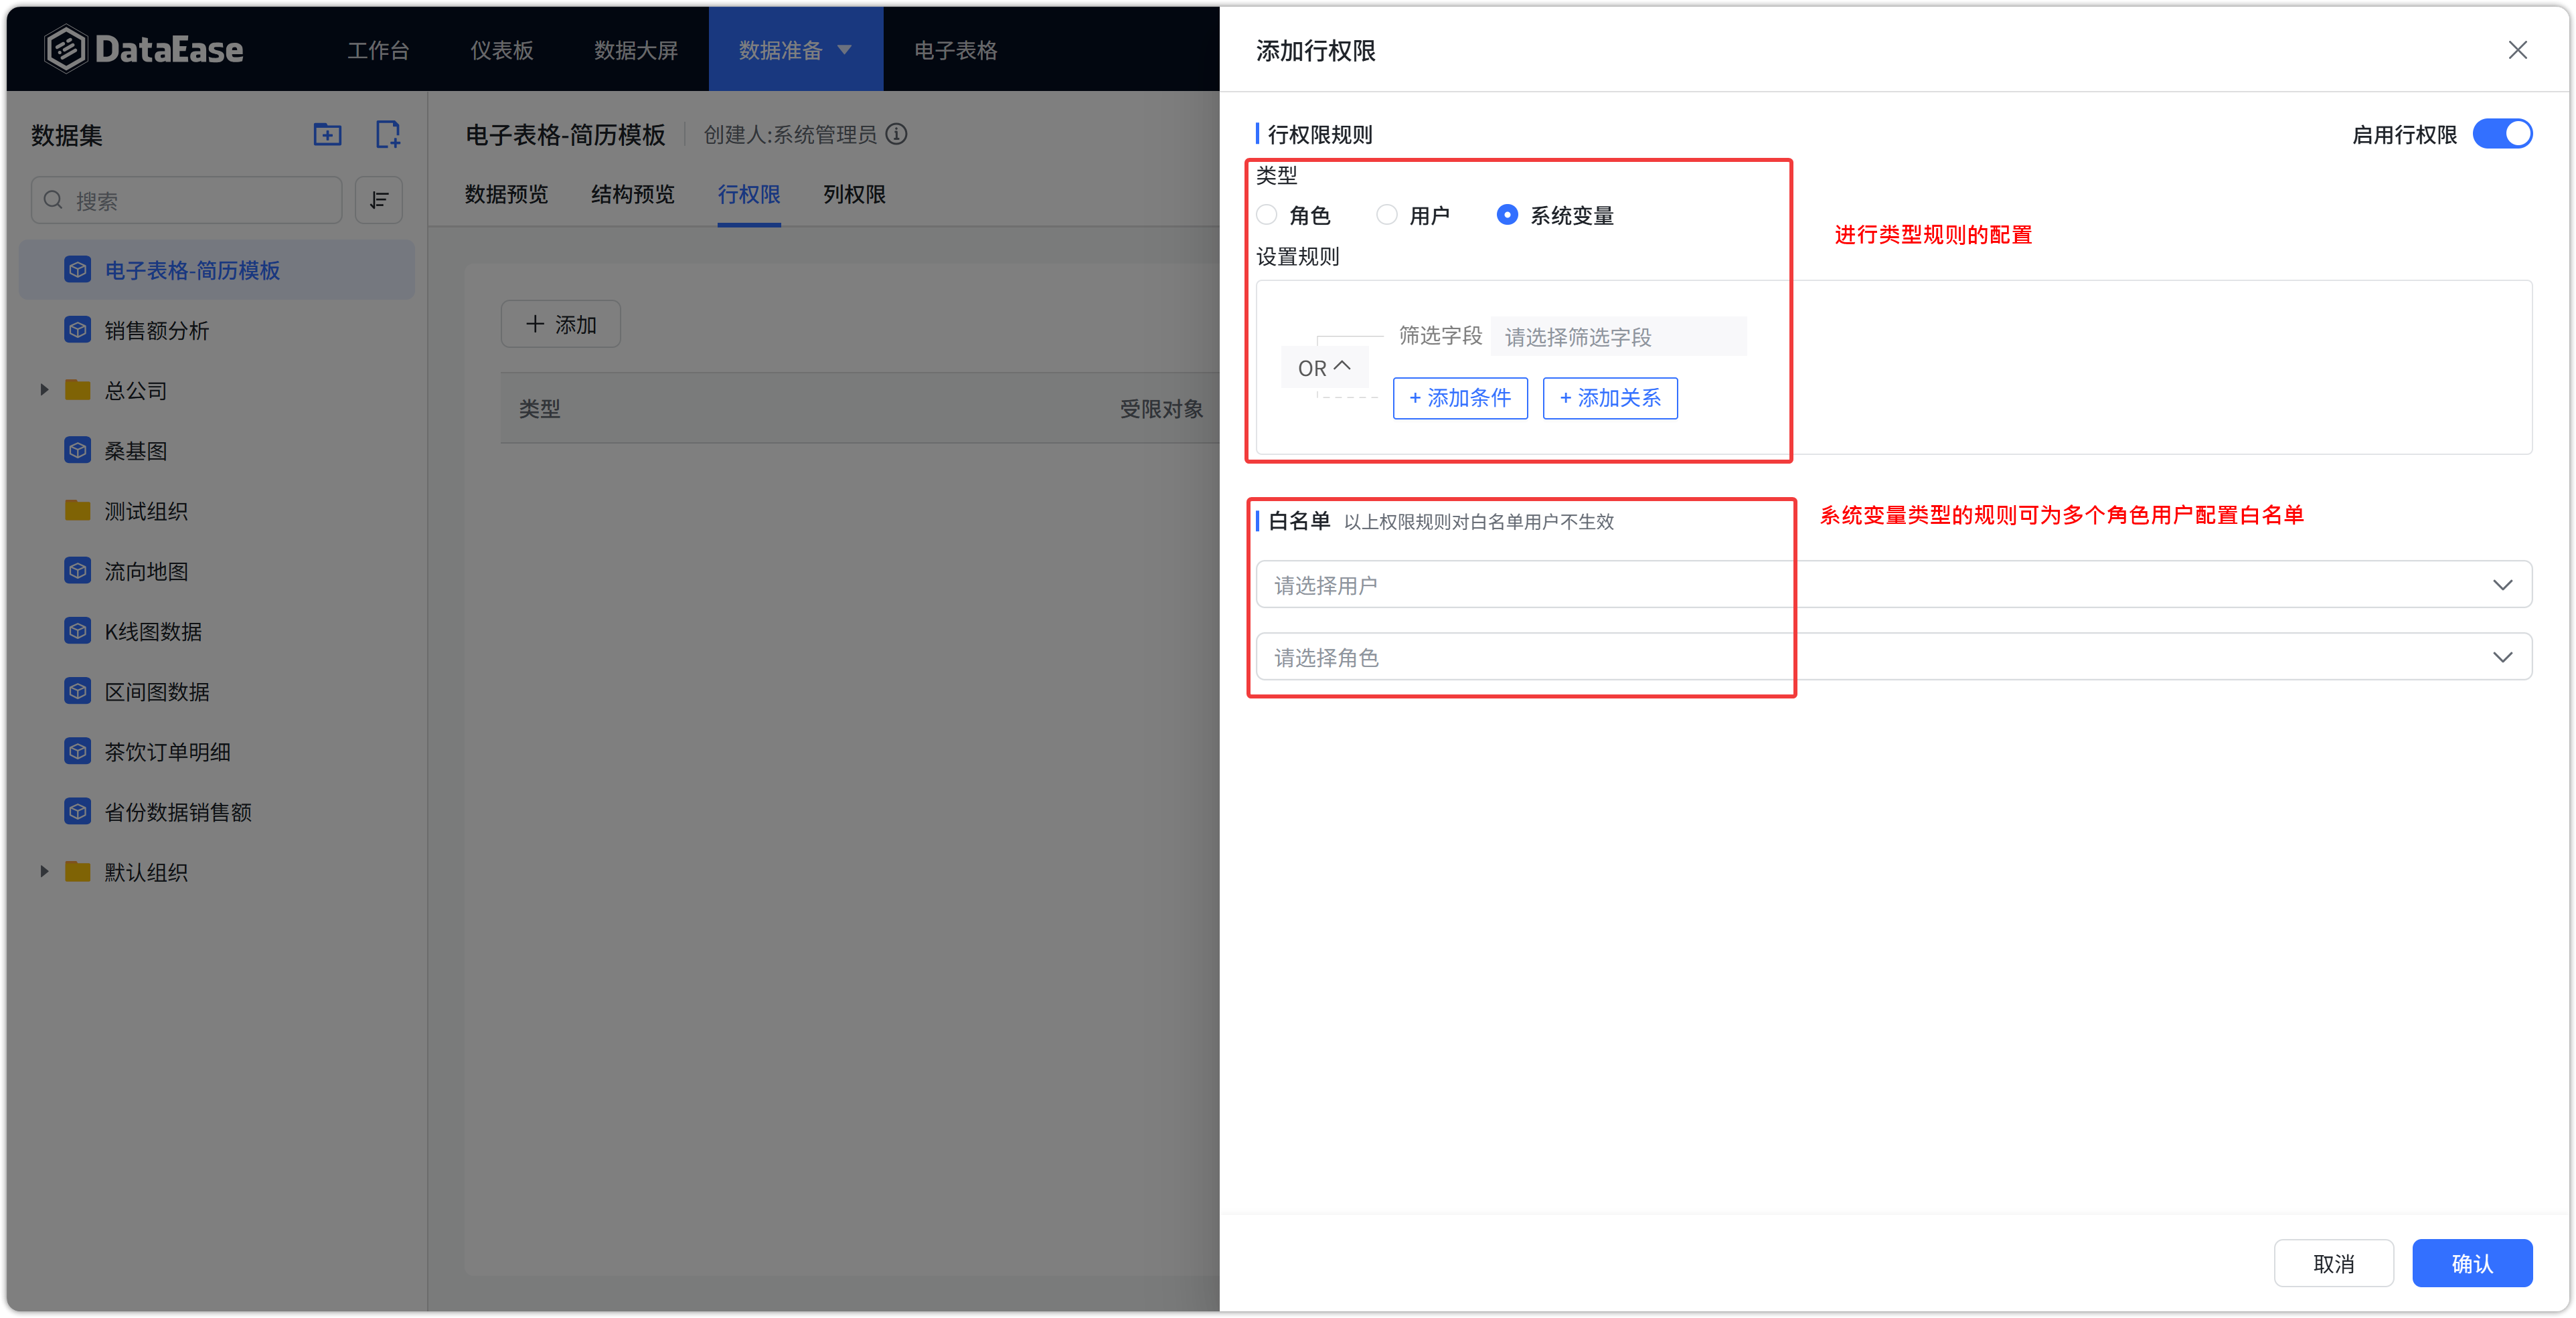2576x1318 pixels.
Task: Go to 仪表板 in top nav
Action: (x=501, y=50)
